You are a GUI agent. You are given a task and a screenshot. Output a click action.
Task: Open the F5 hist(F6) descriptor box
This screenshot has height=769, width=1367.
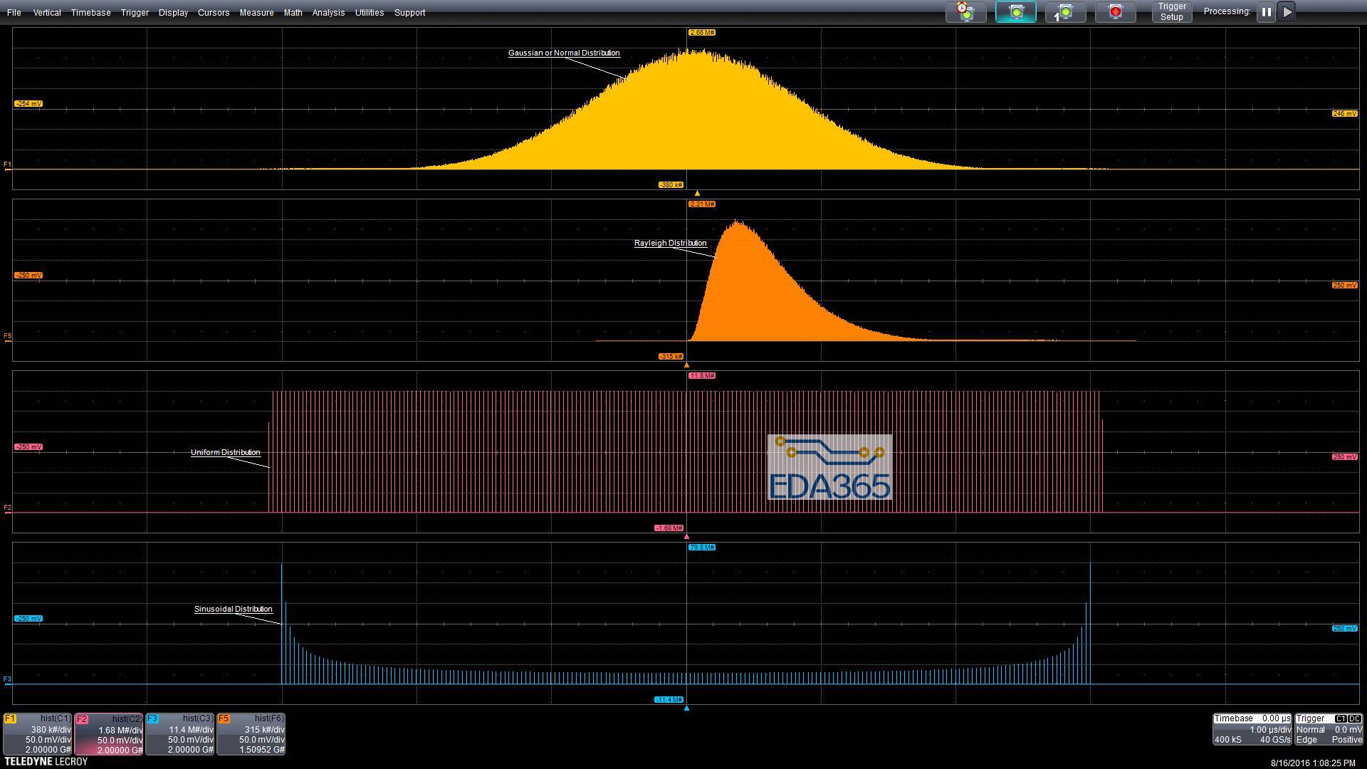click(251, 734)
